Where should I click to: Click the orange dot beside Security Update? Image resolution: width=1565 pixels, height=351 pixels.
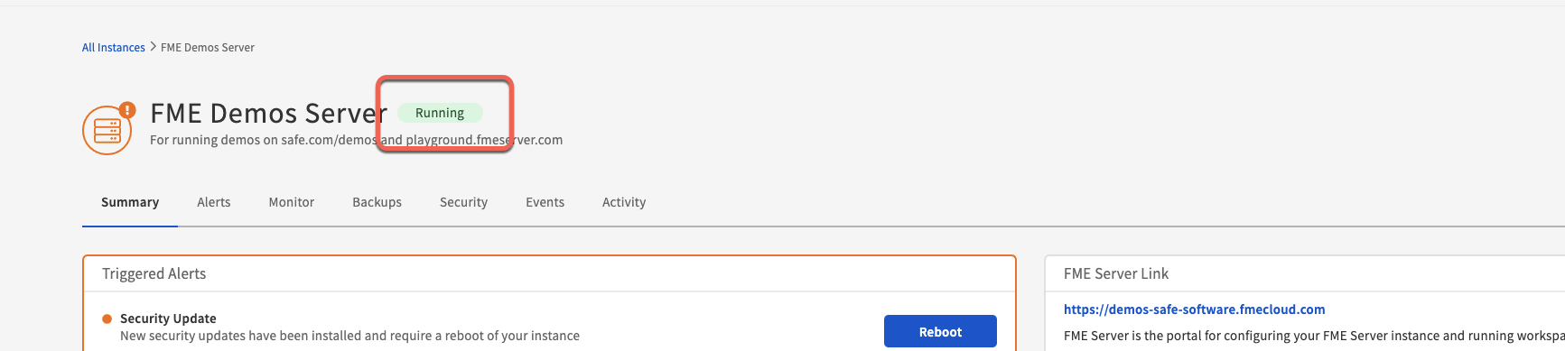107,319
